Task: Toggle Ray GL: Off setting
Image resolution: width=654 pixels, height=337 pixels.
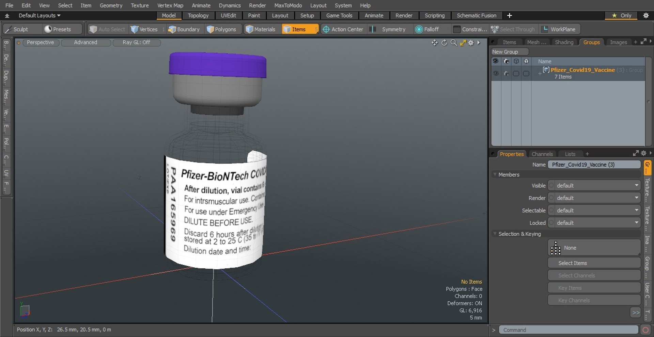Action: click(x=136, y=43)
